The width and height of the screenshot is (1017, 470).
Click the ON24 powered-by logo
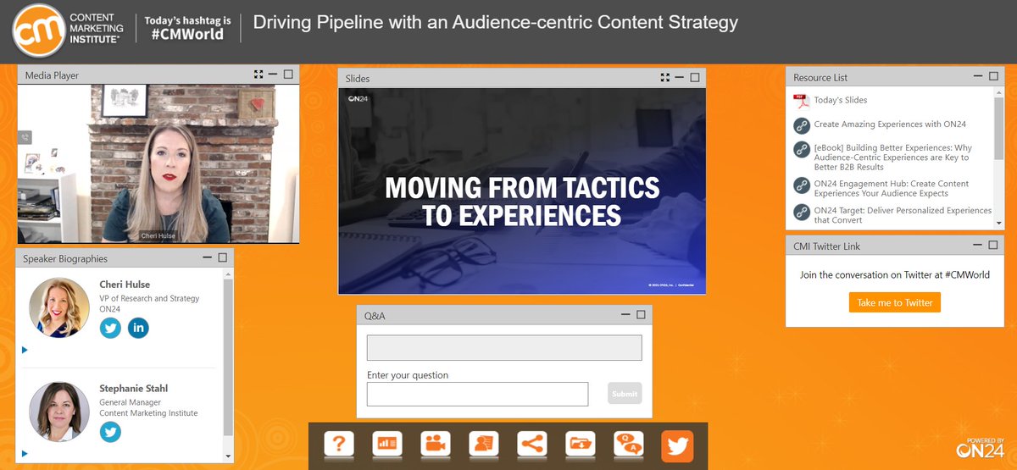tap(981, 448)
